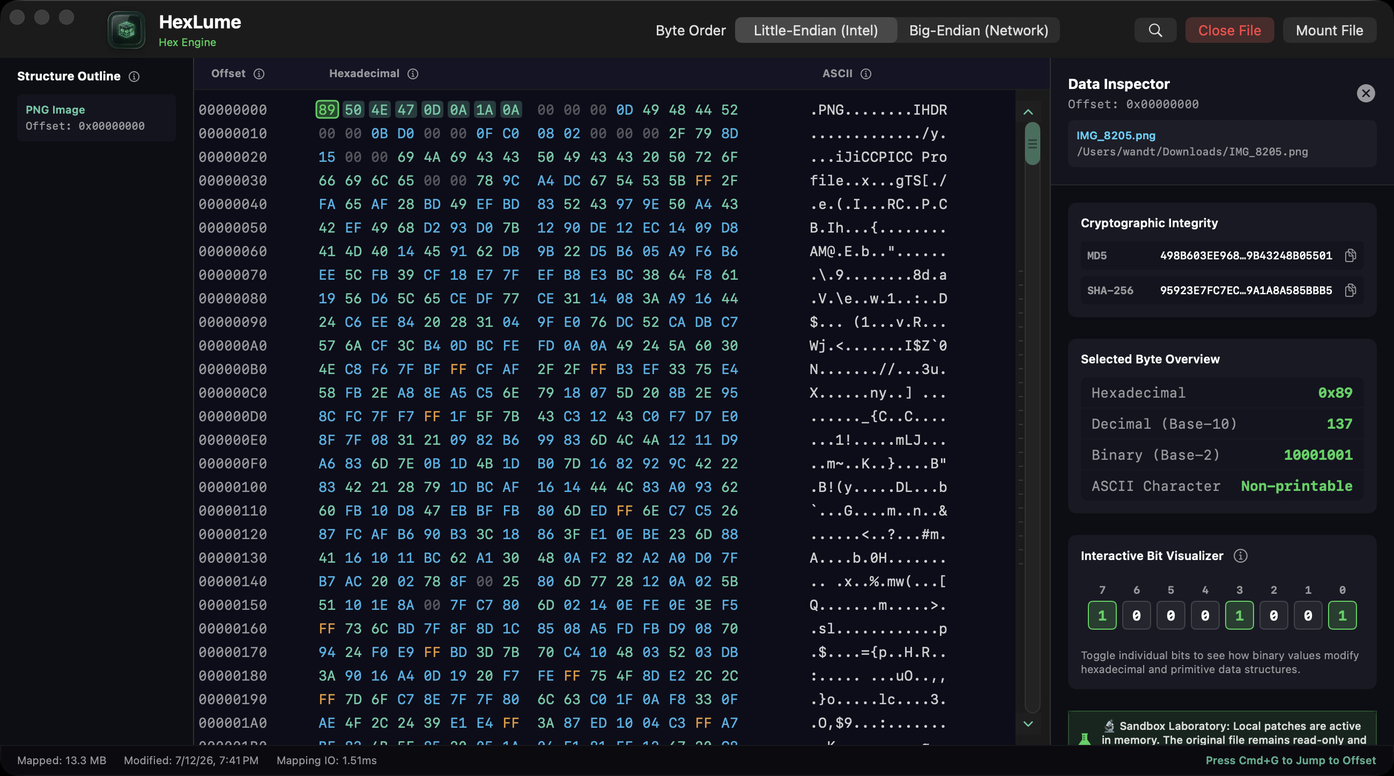This screenshot has width=1394, height=776.
Task: Click the Decimal (Base-10) value 137
Action: tap(1339, 423)
